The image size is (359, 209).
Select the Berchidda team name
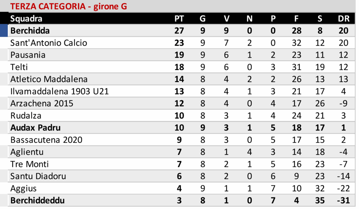pos(30,31)
